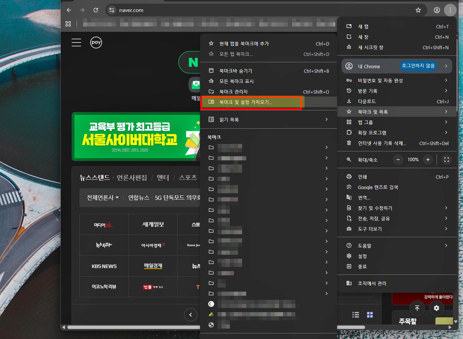Click the bookmark star in address bar
This screenshot has height=339, width=463.
click(x=418, y=10)
